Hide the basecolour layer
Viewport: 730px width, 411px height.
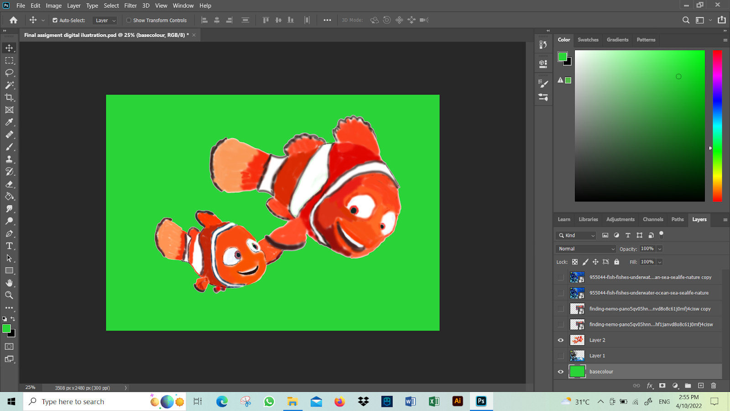[x=561, y=372]
